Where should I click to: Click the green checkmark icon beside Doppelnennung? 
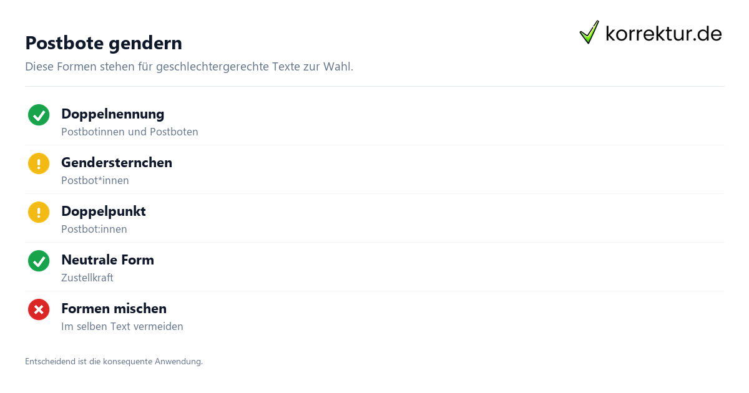tap(39, 115)
